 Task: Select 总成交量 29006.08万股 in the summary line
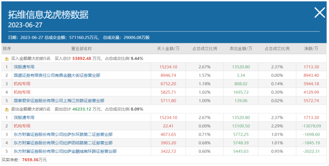click(x=126, y=38)
